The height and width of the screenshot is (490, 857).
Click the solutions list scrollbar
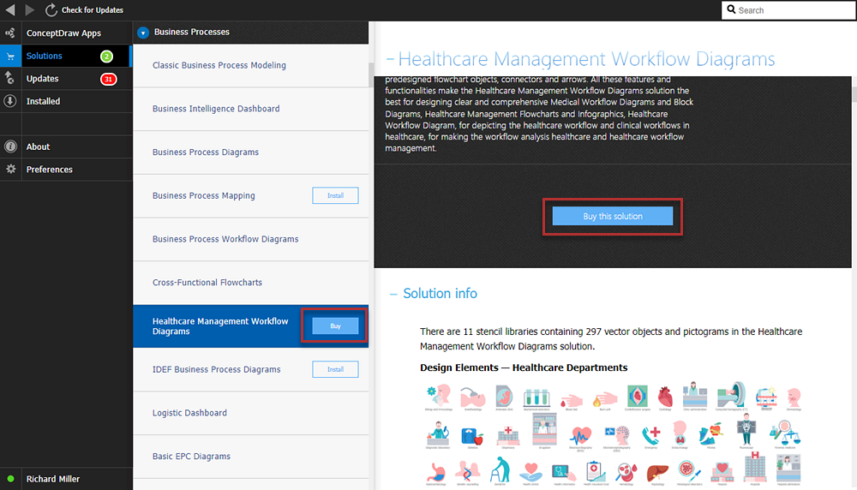371,75
